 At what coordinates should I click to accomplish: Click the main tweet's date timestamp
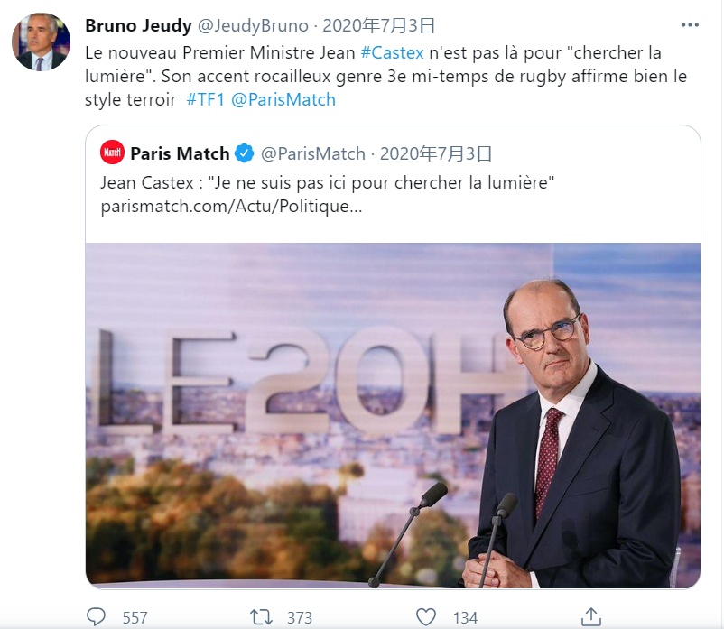pyautogui.click(x=379, y=24)
